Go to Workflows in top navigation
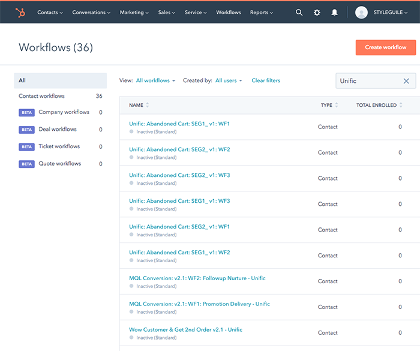420x351 pixels. pos(228,13)
